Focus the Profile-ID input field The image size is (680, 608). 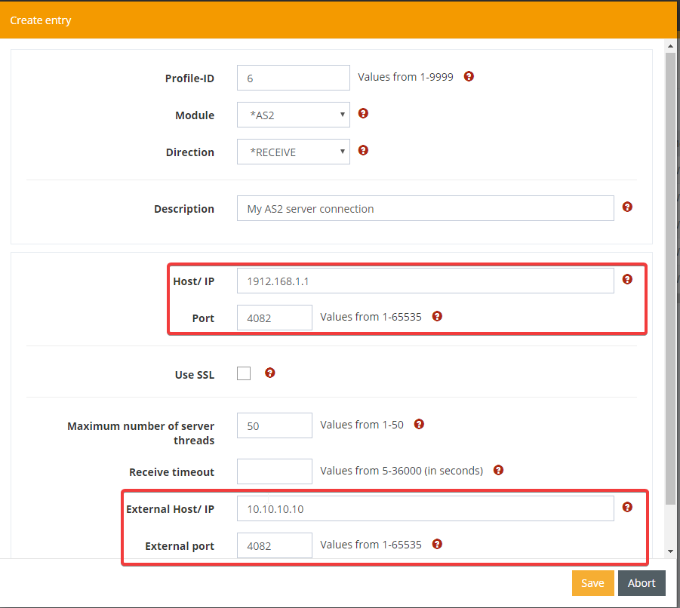(293, 78)
